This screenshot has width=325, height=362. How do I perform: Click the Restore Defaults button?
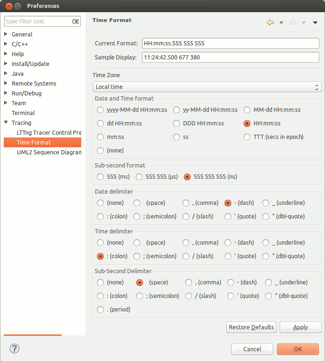tap(251, 327)
